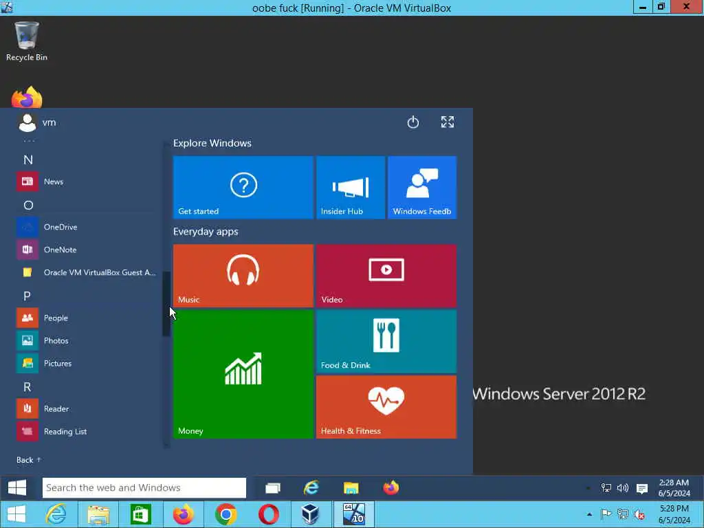The width and height of the screenshot is (704, 528).
Task: Open Internet Explorer in guest taskbar
Action: point(311,488)
